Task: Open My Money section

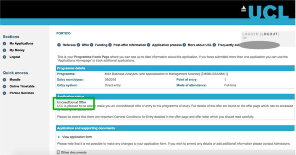Action: coord(17,50)
